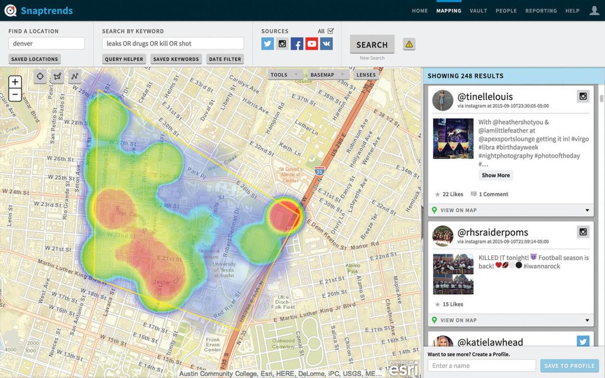Image resolution: width=605 pixels, height=378 pixels.
Task: Click the VK source icon
Action: (x=326, y=44)
